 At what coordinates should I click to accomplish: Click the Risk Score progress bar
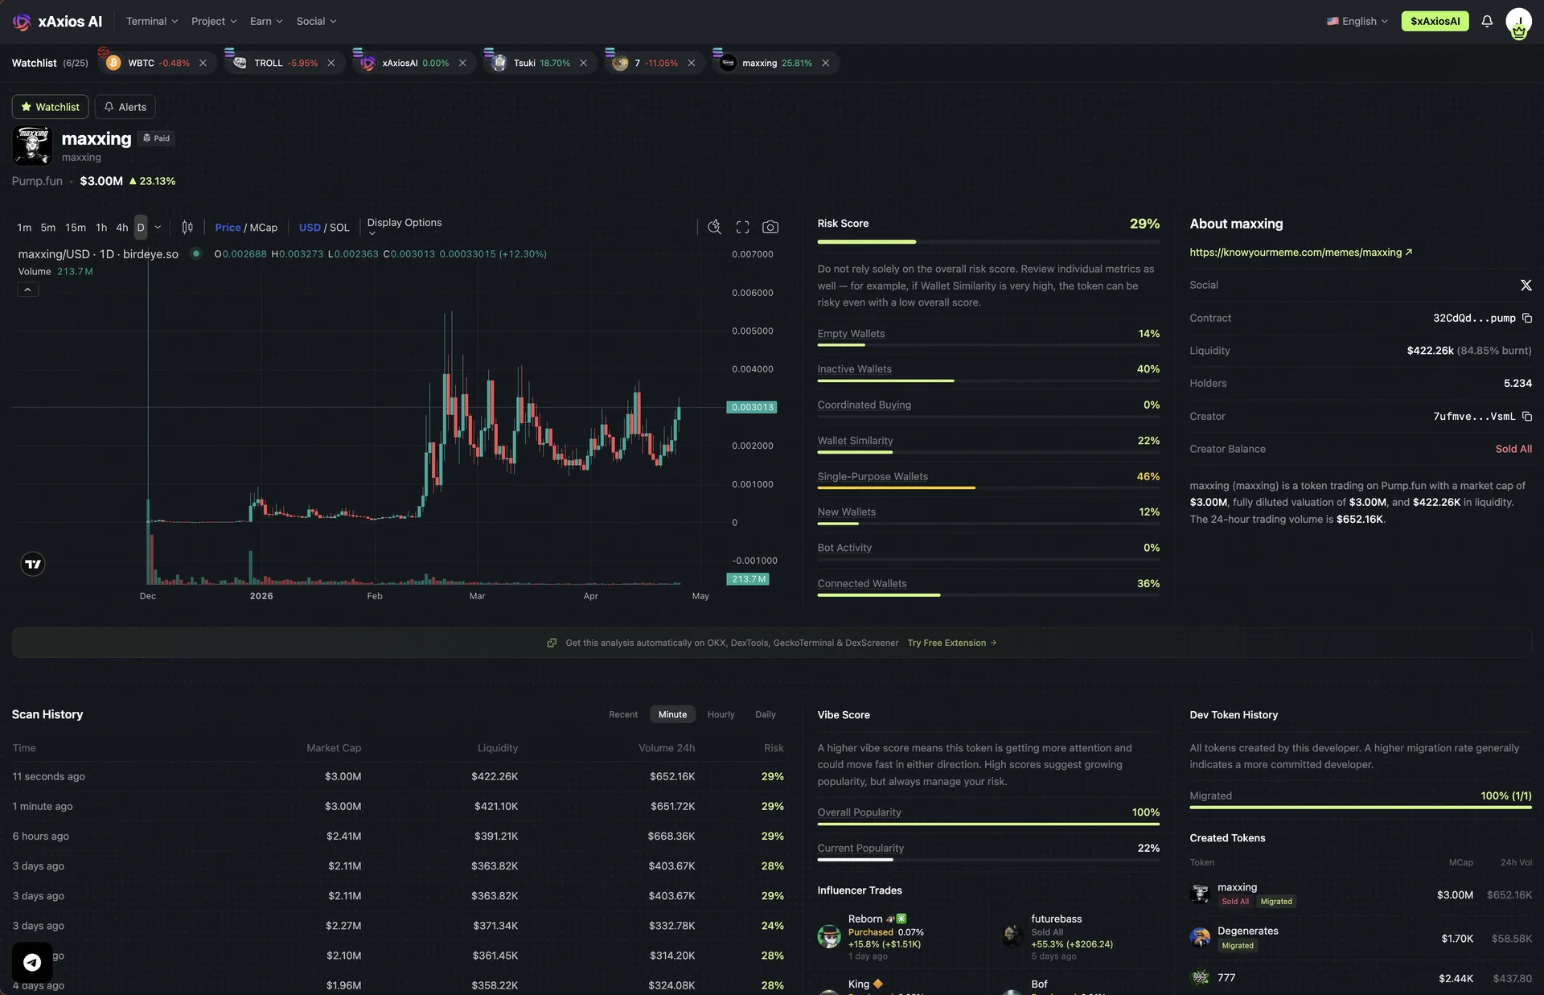(988, 241)
